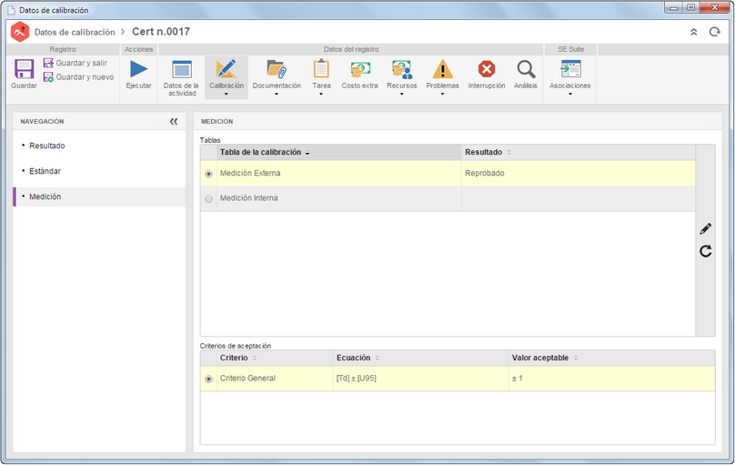Select the Criterio General radio button
Image resolution: width=735 pixels, height=465 pixels.
point(208,379)
